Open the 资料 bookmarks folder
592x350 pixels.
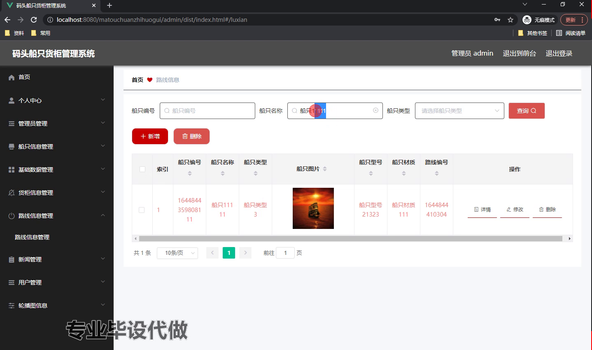pos(14,33)
